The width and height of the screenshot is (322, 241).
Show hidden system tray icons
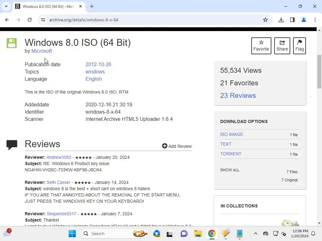[x=255, y=233]
